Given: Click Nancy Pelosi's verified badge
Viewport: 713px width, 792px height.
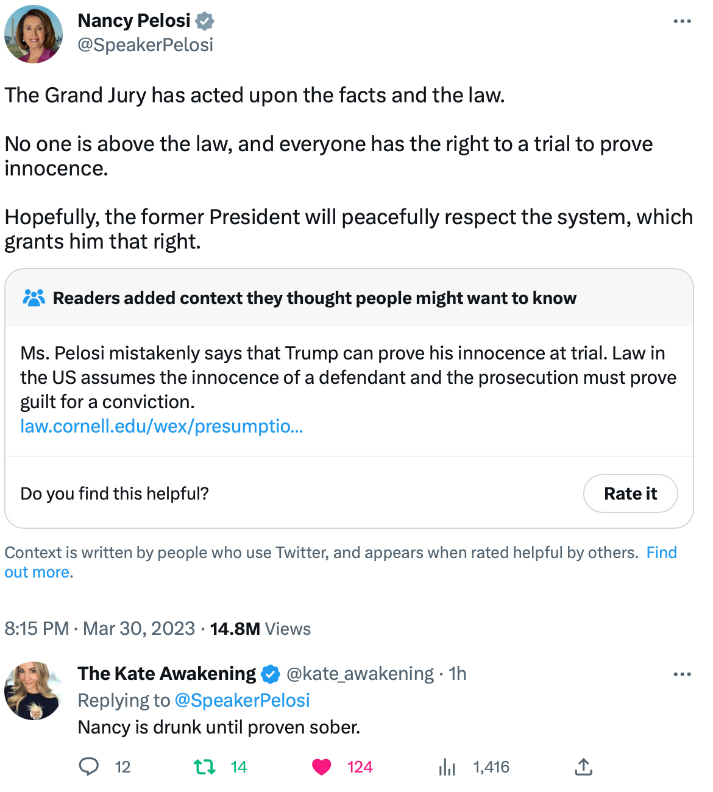Looking at the screenshot, I should (205, 21).
